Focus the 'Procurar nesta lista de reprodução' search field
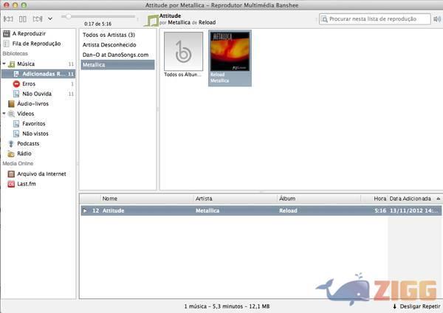This screenshot has height=313, width=443. [374, 19]
